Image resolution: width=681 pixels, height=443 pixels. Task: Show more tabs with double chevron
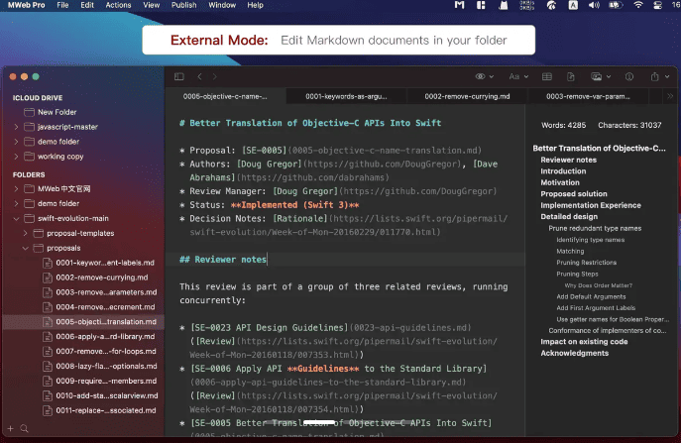click(x=670, y=96)
